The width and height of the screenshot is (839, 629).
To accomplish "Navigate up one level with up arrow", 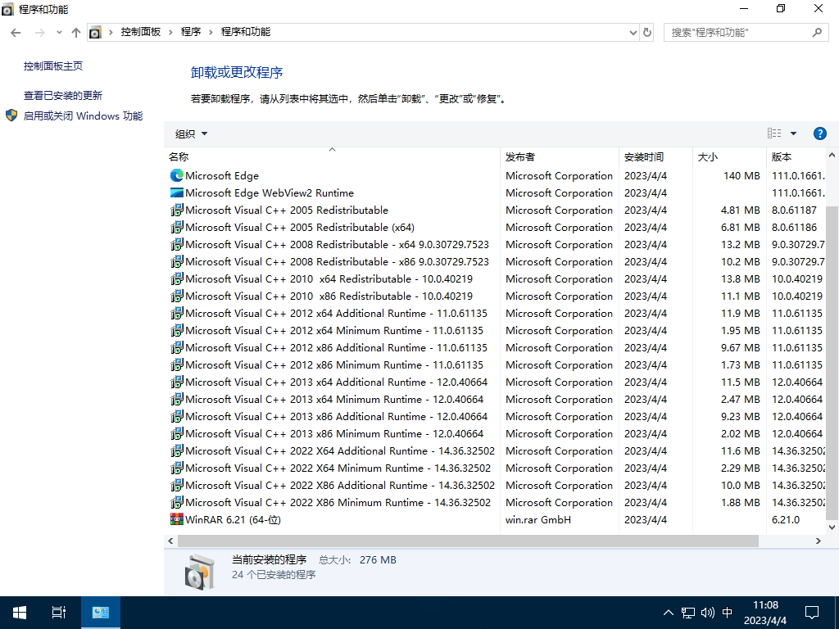I will pyautogui.click(x=76, y=33).
